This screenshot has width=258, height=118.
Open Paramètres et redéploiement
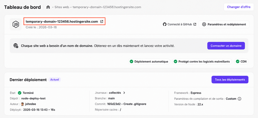click(224, 25)
